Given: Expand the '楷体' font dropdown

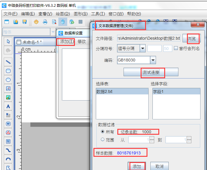Looking at the screenshot, I should click(53, 32).
